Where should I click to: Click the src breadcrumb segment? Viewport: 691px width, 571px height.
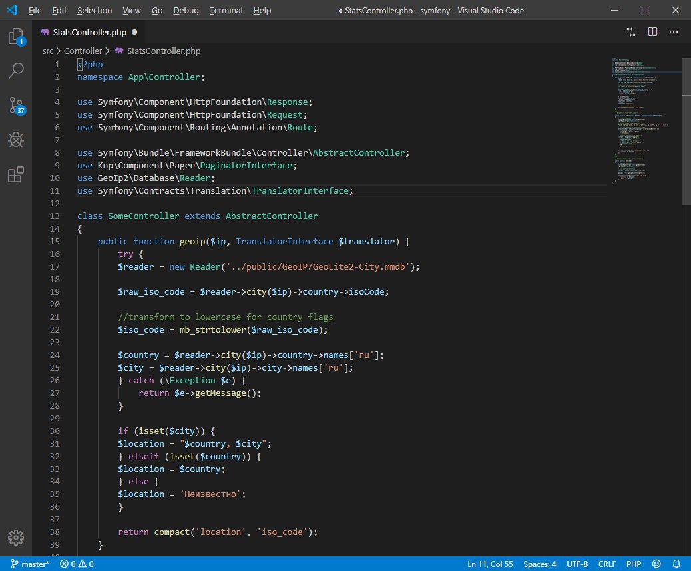coord(47,51)
